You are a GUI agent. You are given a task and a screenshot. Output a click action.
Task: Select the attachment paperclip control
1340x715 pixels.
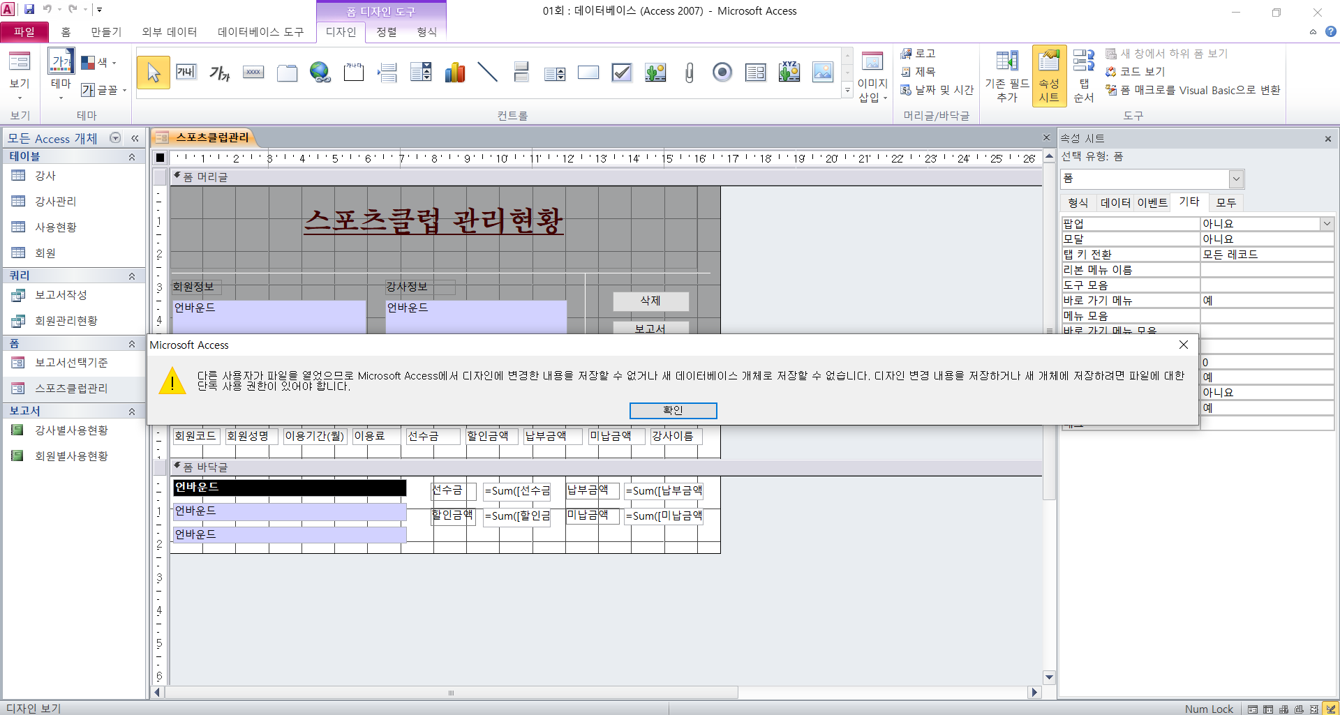(689, 72)
